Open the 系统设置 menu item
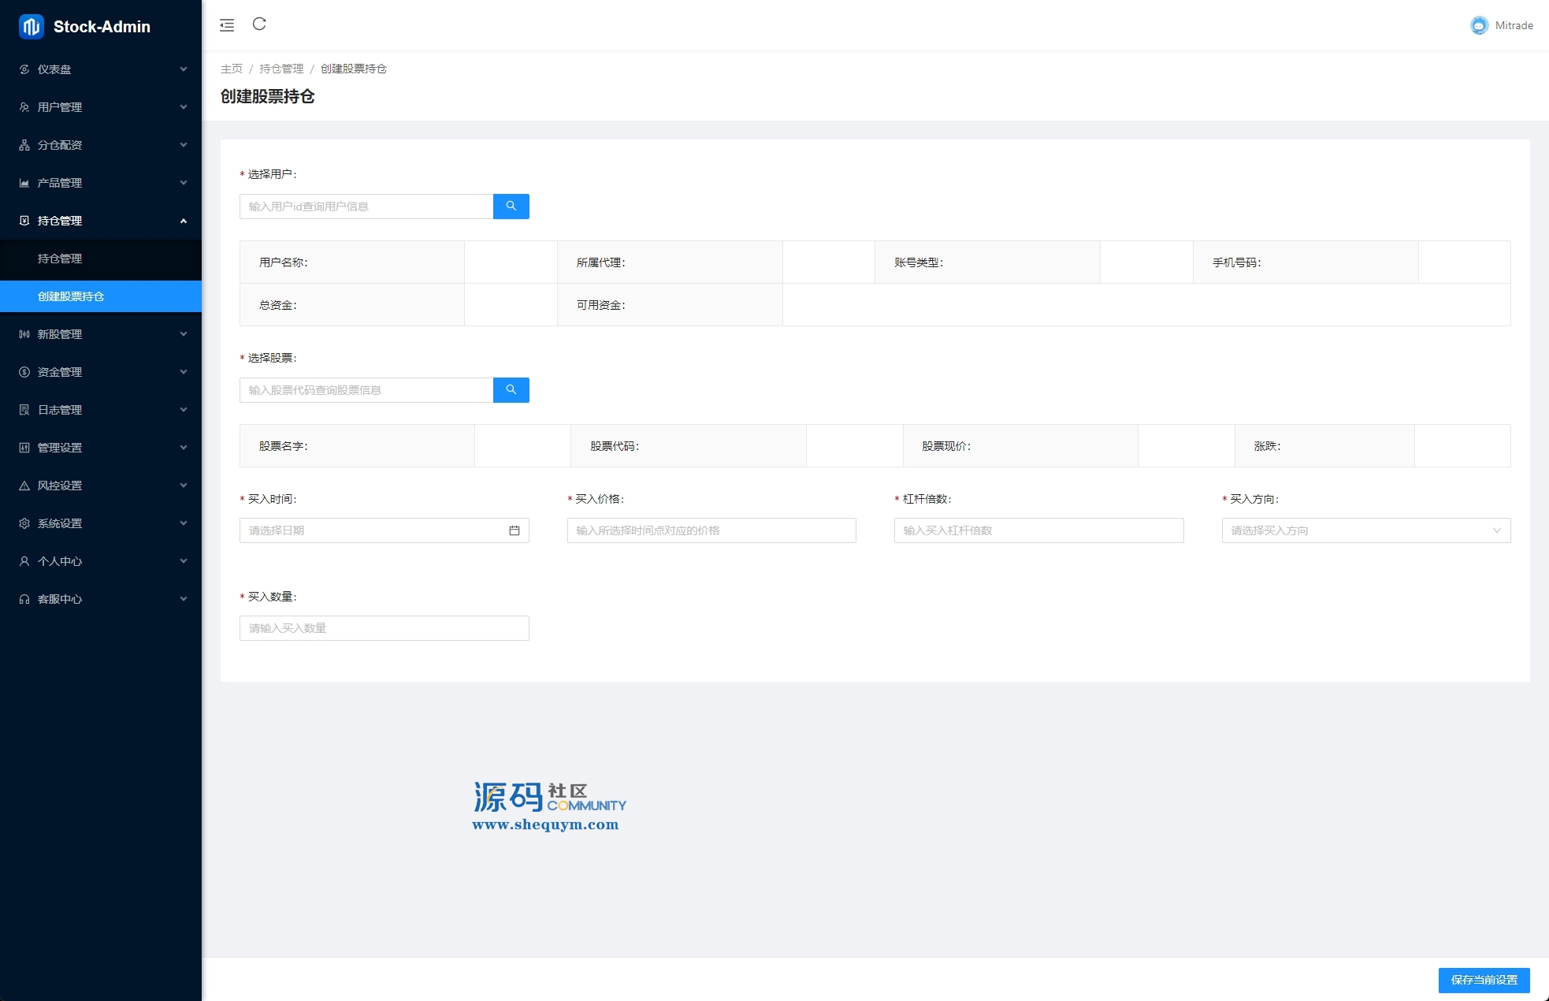1549x1001 pixels. click(x=60, y=523)
